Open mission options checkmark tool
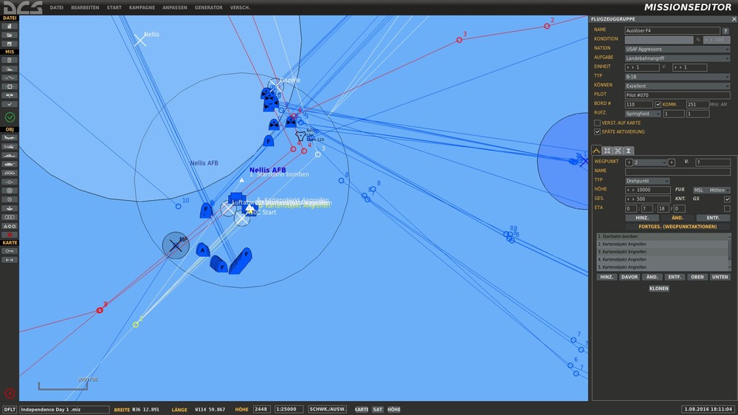 tap(10, 104)
